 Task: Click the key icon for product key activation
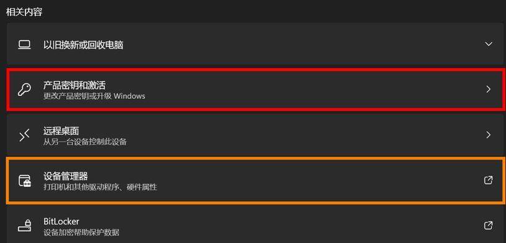coord(24,90)
